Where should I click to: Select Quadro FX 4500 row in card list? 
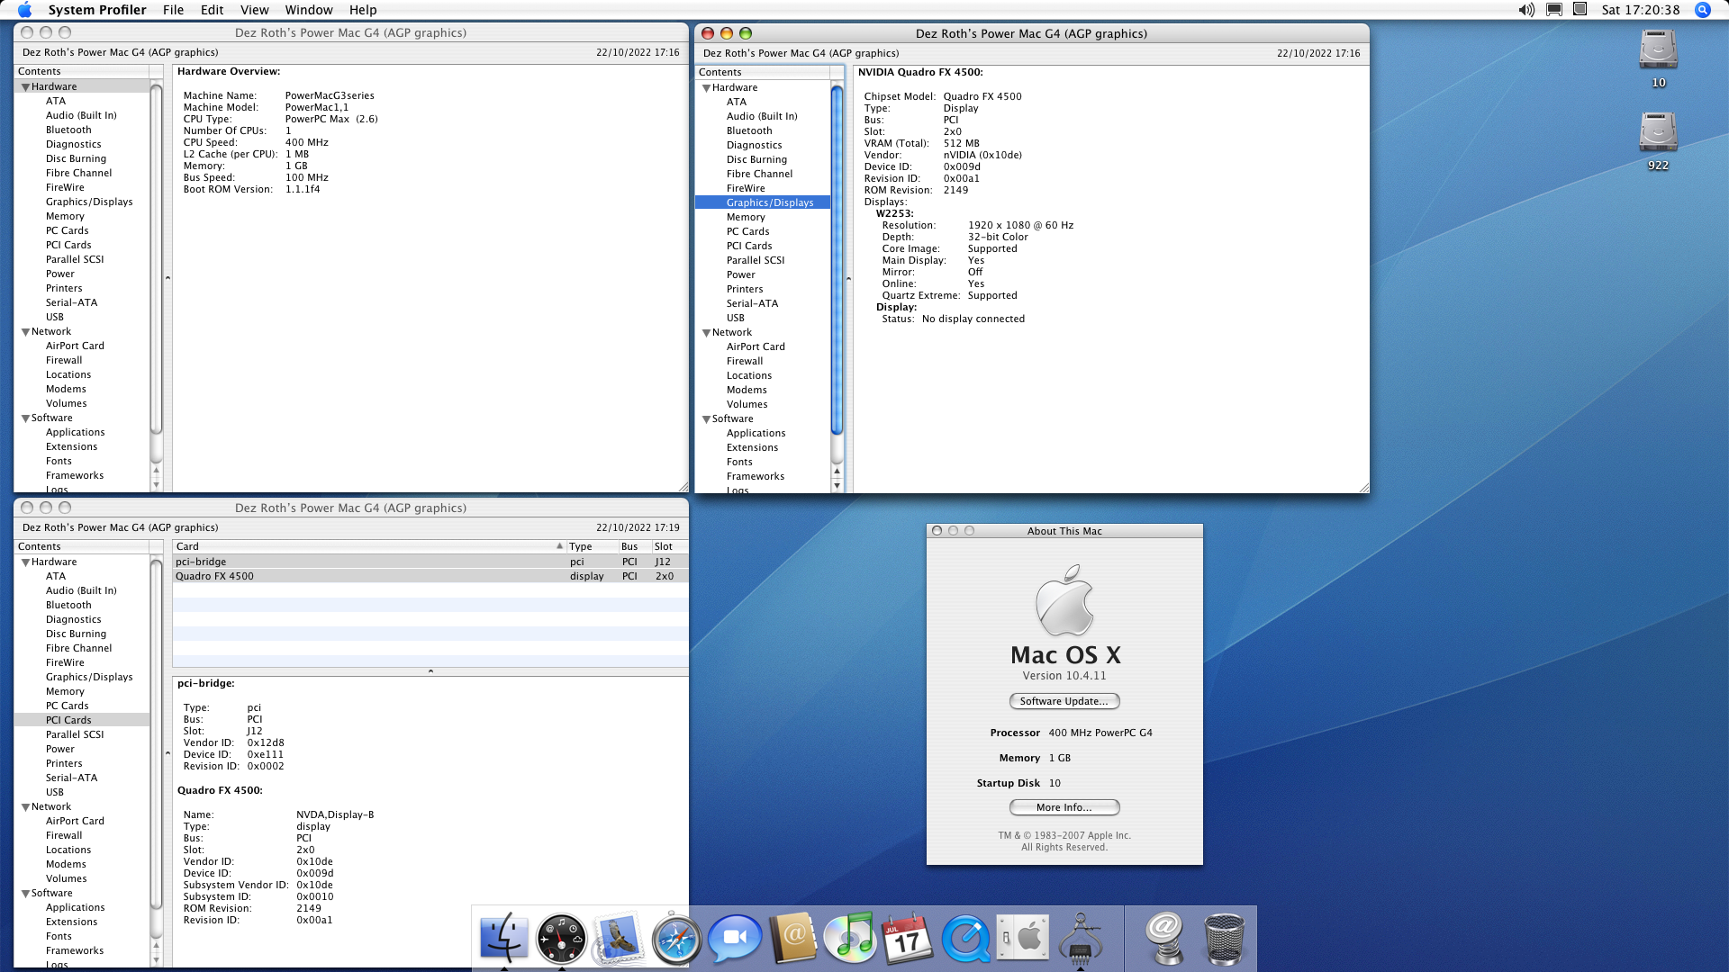[360, 576]
